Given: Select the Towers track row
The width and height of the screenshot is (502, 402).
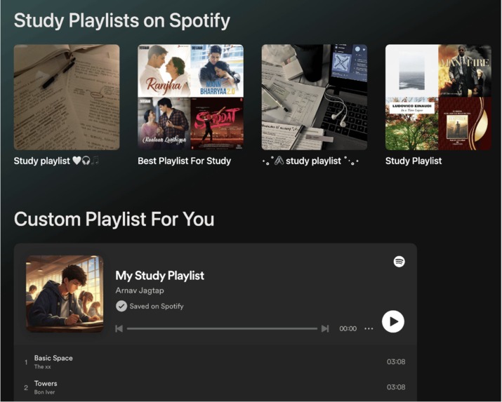Looking at the screenshot, I should pyautogui.click(x=215, y=387).
